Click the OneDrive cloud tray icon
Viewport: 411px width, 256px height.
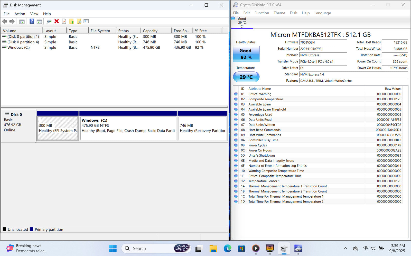[356, 248]
